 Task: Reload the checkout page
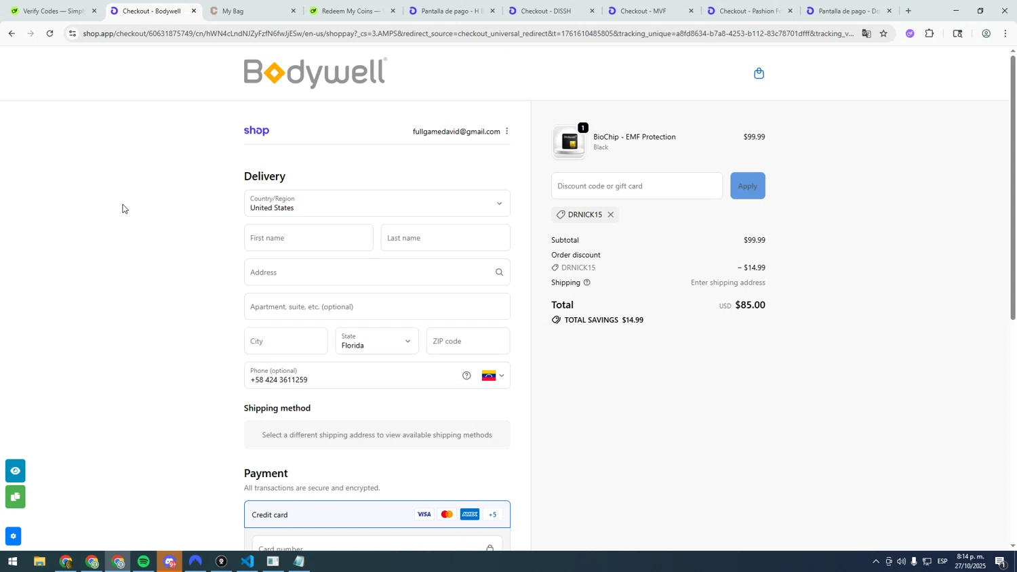point(50,33)
